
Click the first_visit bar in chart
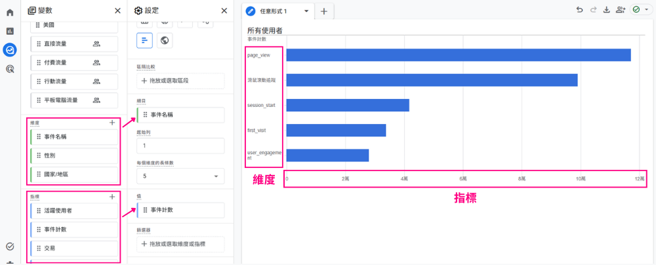336,130
